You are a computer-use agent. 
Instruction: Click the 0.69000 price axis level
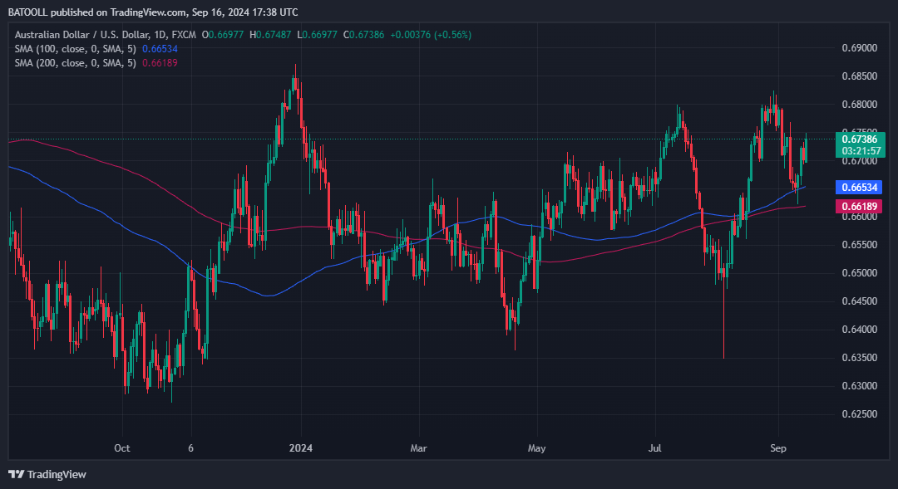859,48
